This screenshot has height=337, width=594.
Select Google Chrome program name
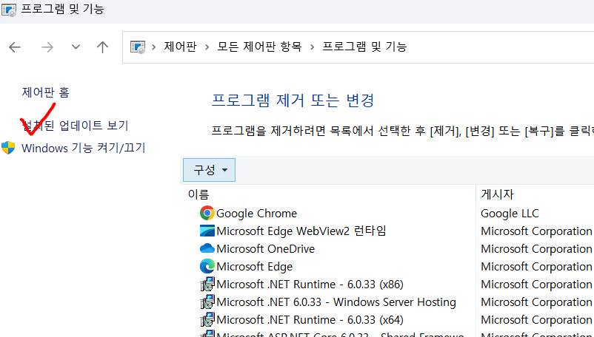(x=256, y=214)
